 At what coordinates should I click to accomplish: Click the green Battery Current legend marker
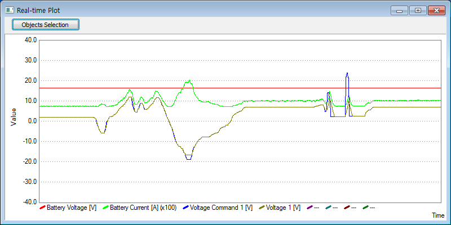105,208
